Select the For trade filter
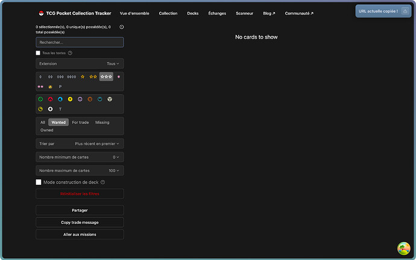This screenshot has width=416, height=260. pos(80,122)
